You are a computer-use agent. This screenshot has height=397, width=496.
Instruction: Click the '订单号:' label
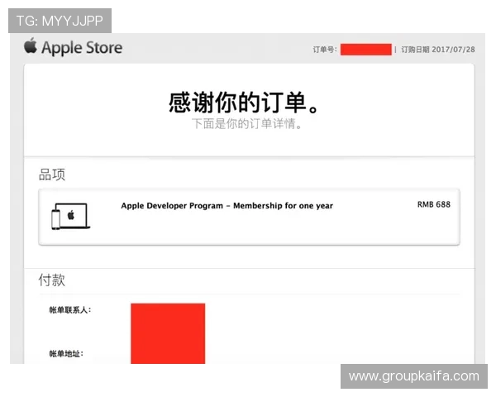pos(325,50)
